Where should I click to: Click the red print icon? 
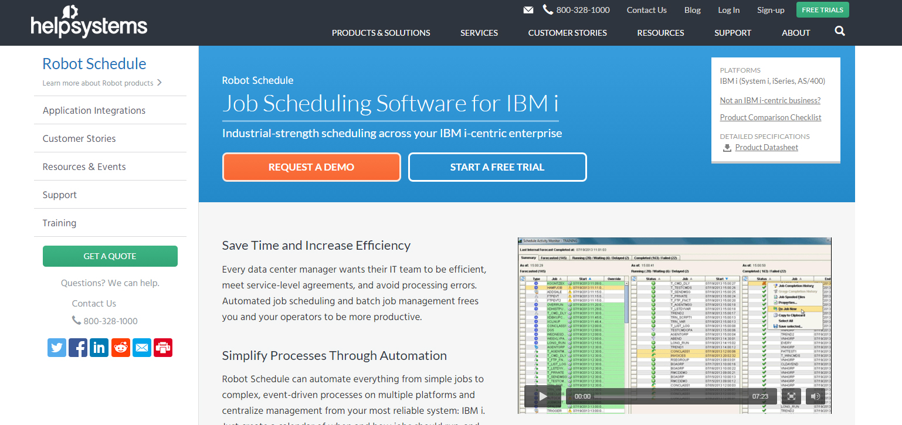[x=163, y=348]
